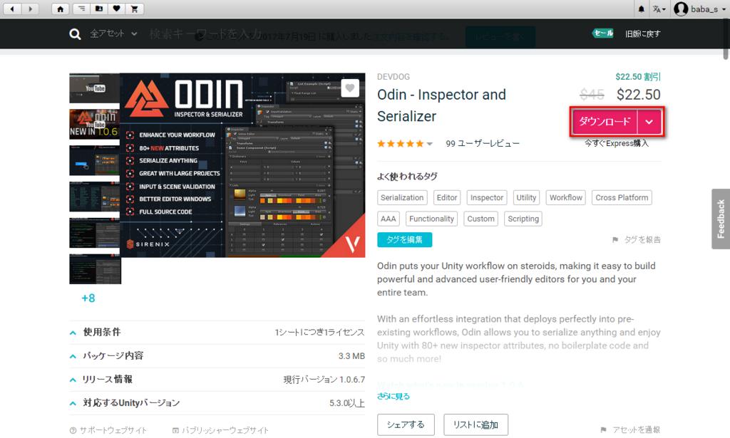Expand the パッケージ内容 section
730x438 pixels.
click(217, 355)
